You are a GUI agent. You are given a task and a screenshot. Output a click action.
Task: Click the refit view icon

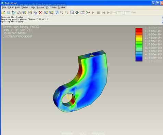click(x=72, y=12)
